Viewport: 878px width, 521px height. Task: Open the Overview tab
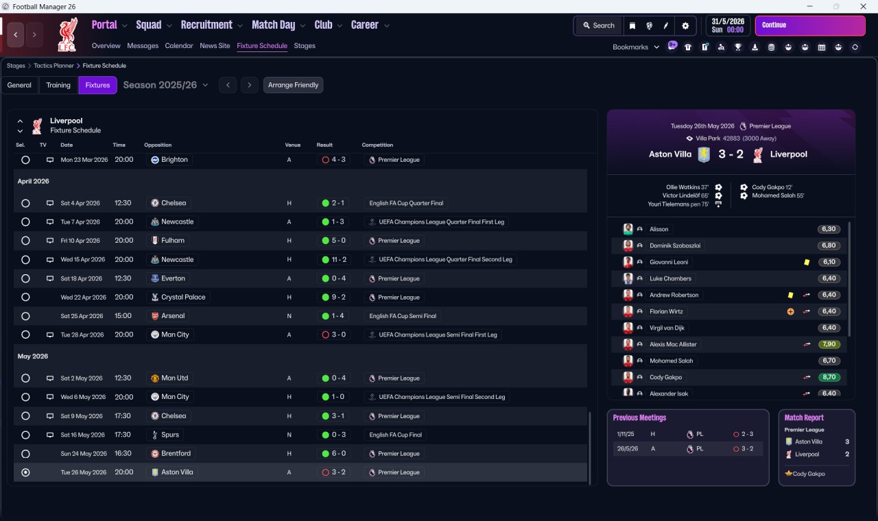[106, 46]
